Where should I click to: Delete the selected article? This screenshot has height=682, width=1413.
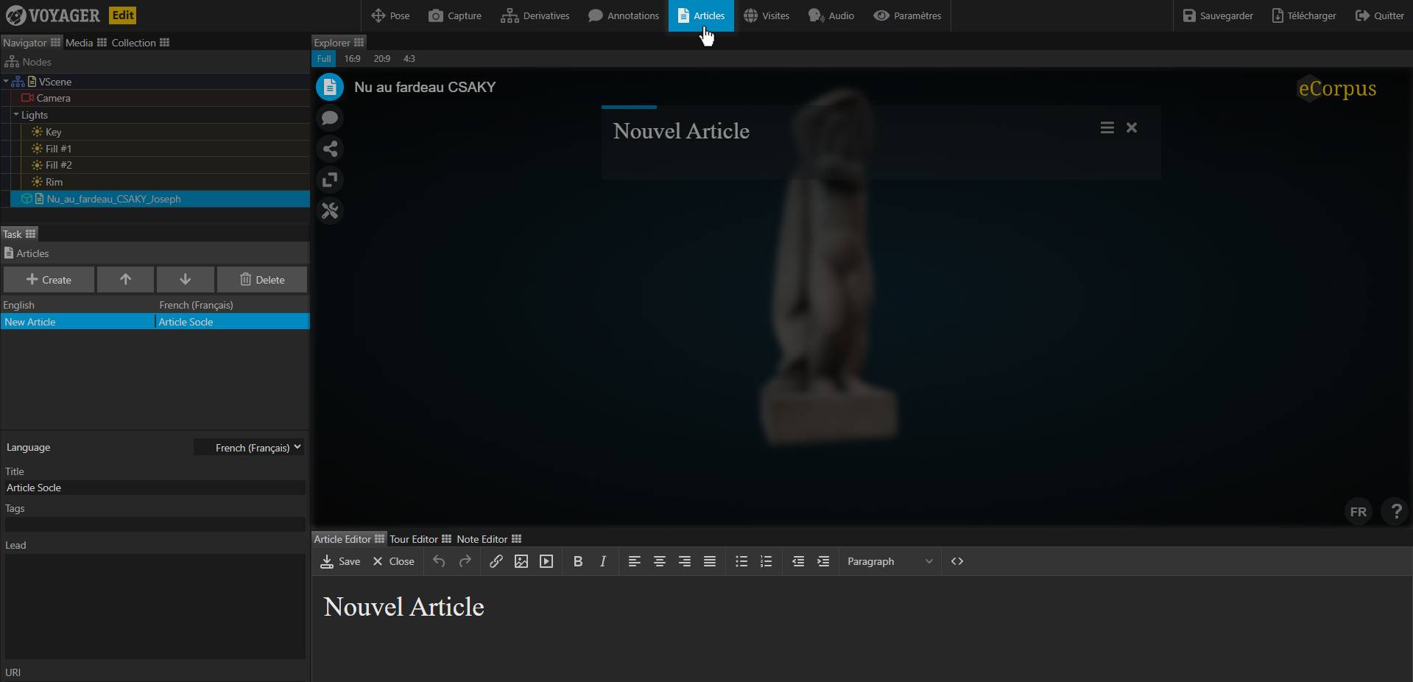pos(262,280)
